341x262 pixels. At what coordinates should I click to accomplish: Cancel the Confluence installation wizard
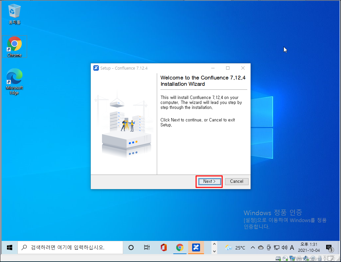coord(237,181)
